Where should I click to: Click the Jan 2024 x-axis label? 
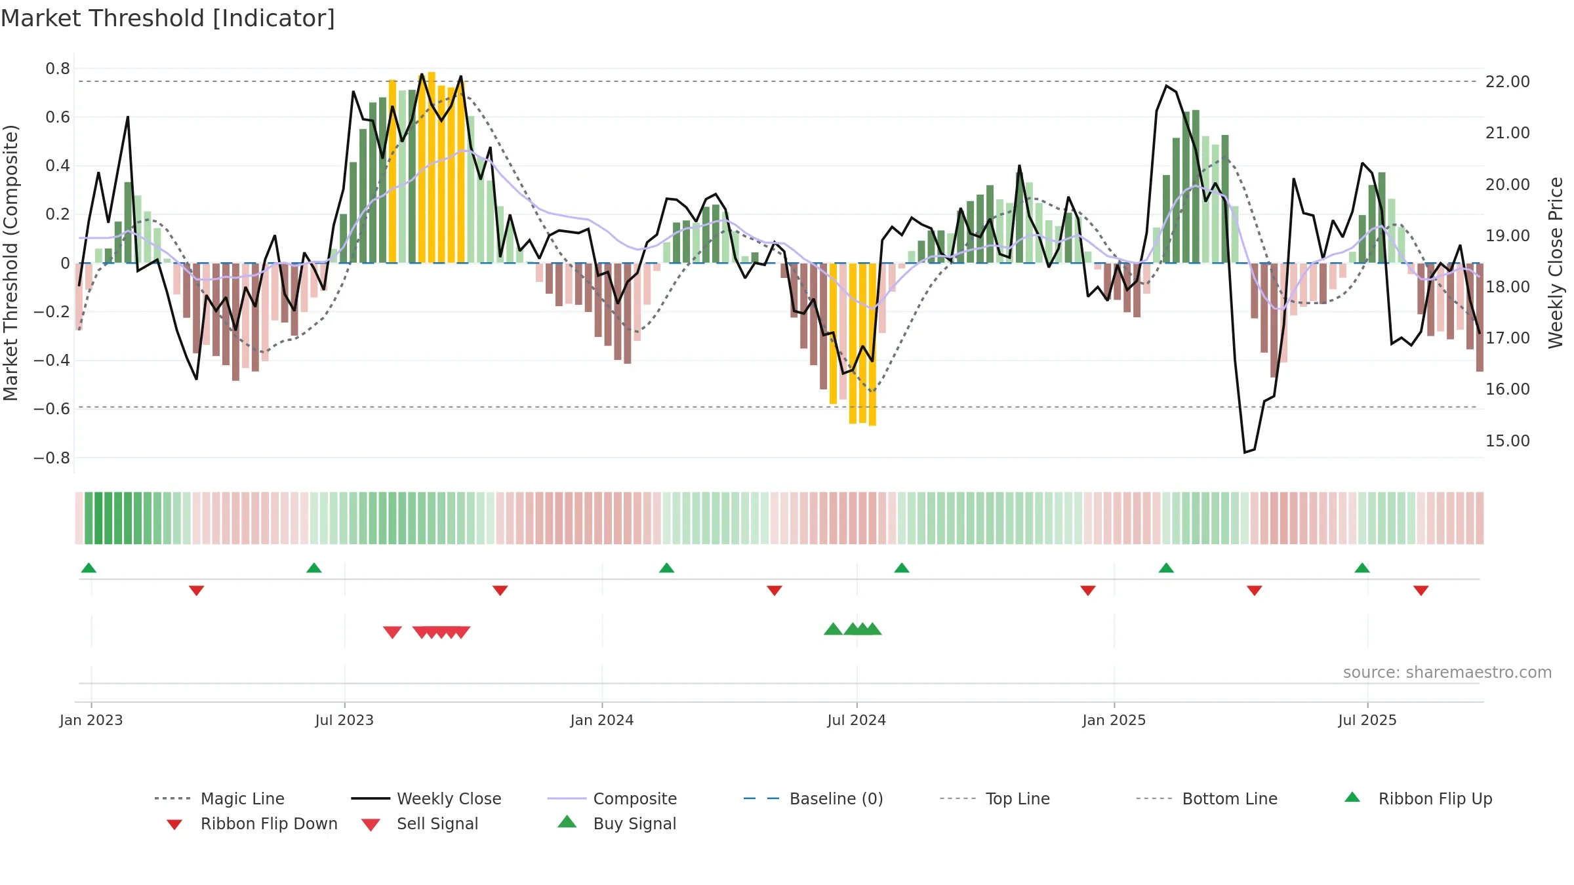pyautogui.click(x=602, y=720)
